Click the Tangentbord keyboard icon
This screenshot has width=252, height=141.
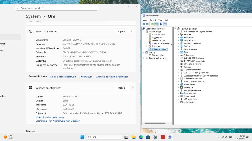181,96
